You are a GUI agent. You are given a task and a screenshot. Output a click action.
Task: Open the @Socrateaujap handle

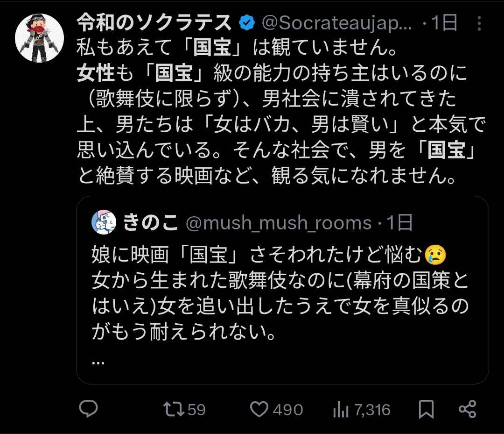pos(336,22)
